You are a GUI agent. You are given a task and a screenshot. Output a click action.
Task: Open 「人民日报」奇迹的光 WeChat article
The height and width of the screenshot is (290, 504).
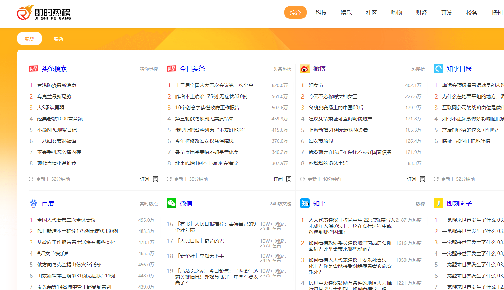coord(200,241)
